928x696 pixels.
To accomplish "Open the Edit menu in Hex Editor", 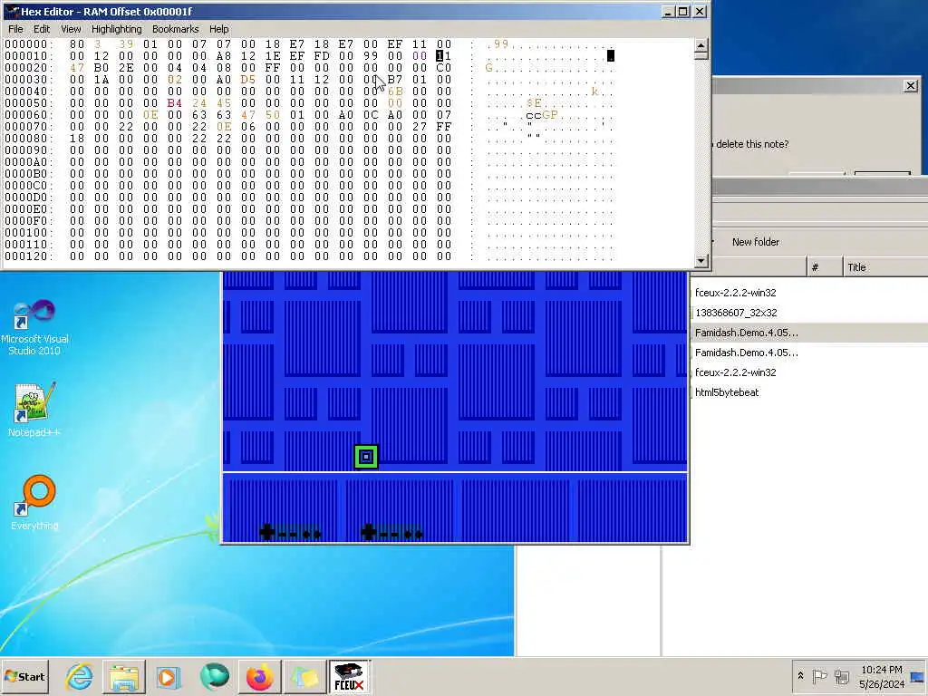I will [x=42, y=29].
